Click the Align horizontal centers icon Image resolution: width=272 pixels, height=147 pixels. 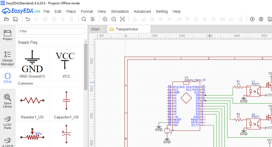pos(205,19)
